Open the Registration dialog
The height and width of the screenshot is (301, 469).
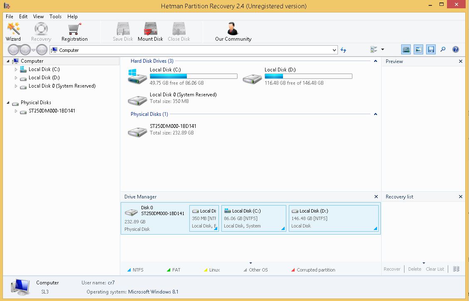74,31
